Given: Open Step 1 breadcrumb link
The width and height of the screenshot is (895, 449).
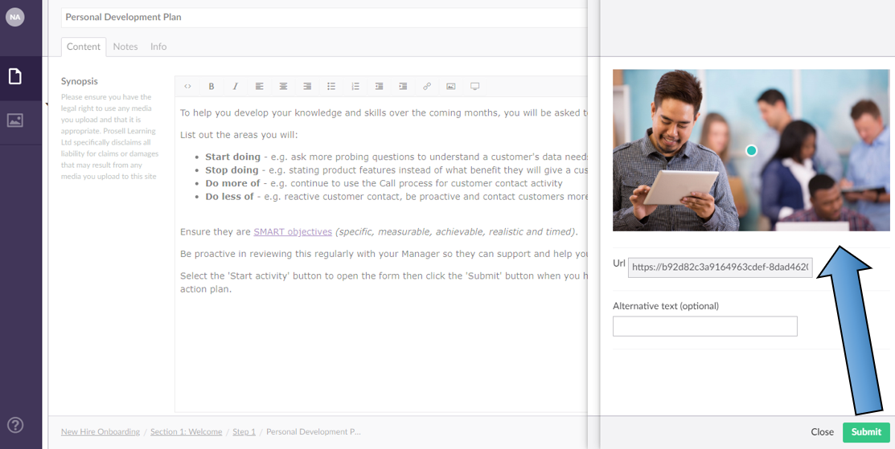Looking at the screenshot, I should coord(244,432).
